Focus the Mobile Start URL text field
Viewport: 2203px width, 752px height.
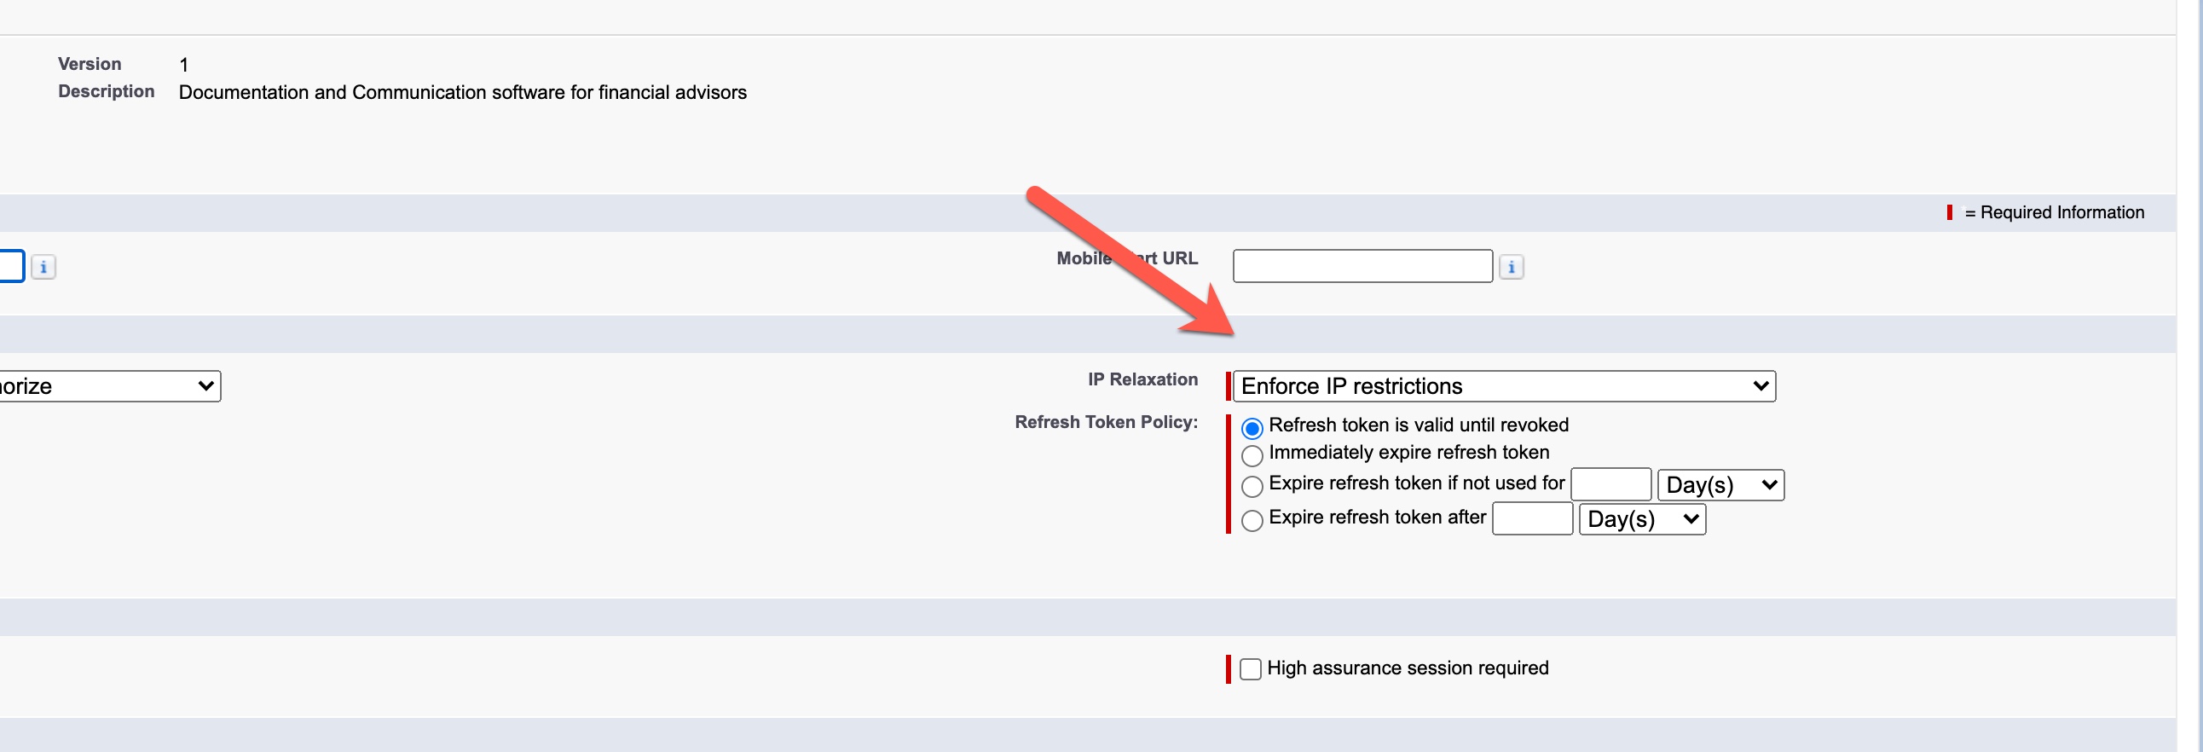click(1362, 266)
